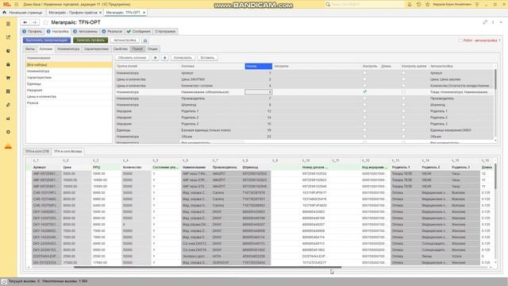Toggle Робот - автонастройка checkbox
Image resolution: width=508 pixels, height=286 pixels.
tap(460, 41)
